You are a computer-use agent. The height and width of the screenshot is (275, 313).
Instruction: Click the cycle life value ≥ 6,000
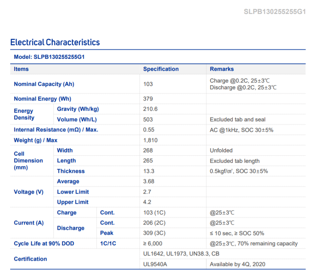tap(153, 244)
